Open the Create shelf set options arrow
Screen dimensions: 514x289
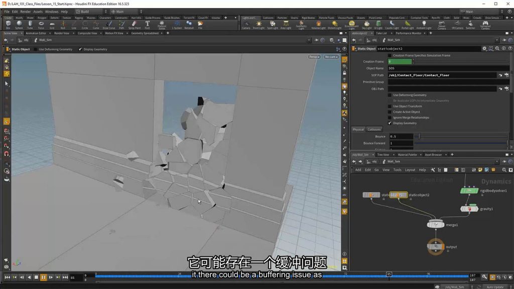235,18
